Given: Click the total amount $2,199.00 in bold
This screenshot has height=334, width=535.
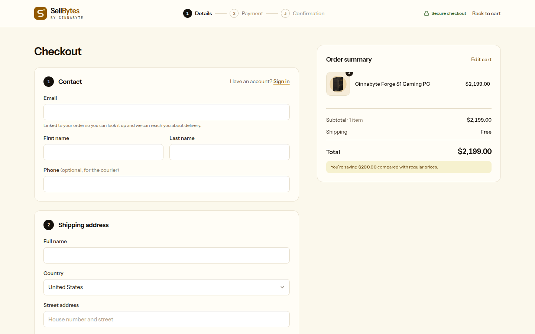Looking at the screenshot, I should tap(474, 151).
